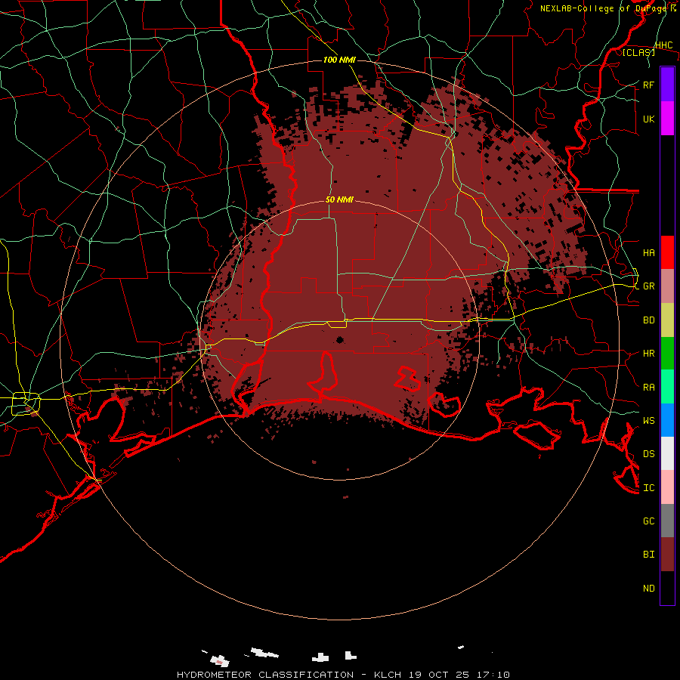Click the "HR" legend label
Image resolution: width=680 pixels, height=680 pixels.
pos(648,354)
